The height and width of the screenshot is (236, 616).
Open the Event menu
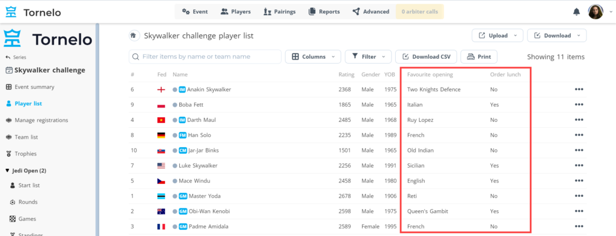195,12
